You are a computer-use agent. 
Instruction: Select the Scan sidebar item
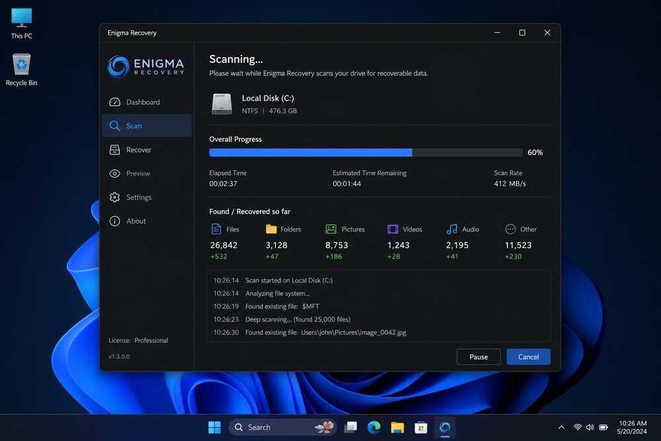(146, 126)
